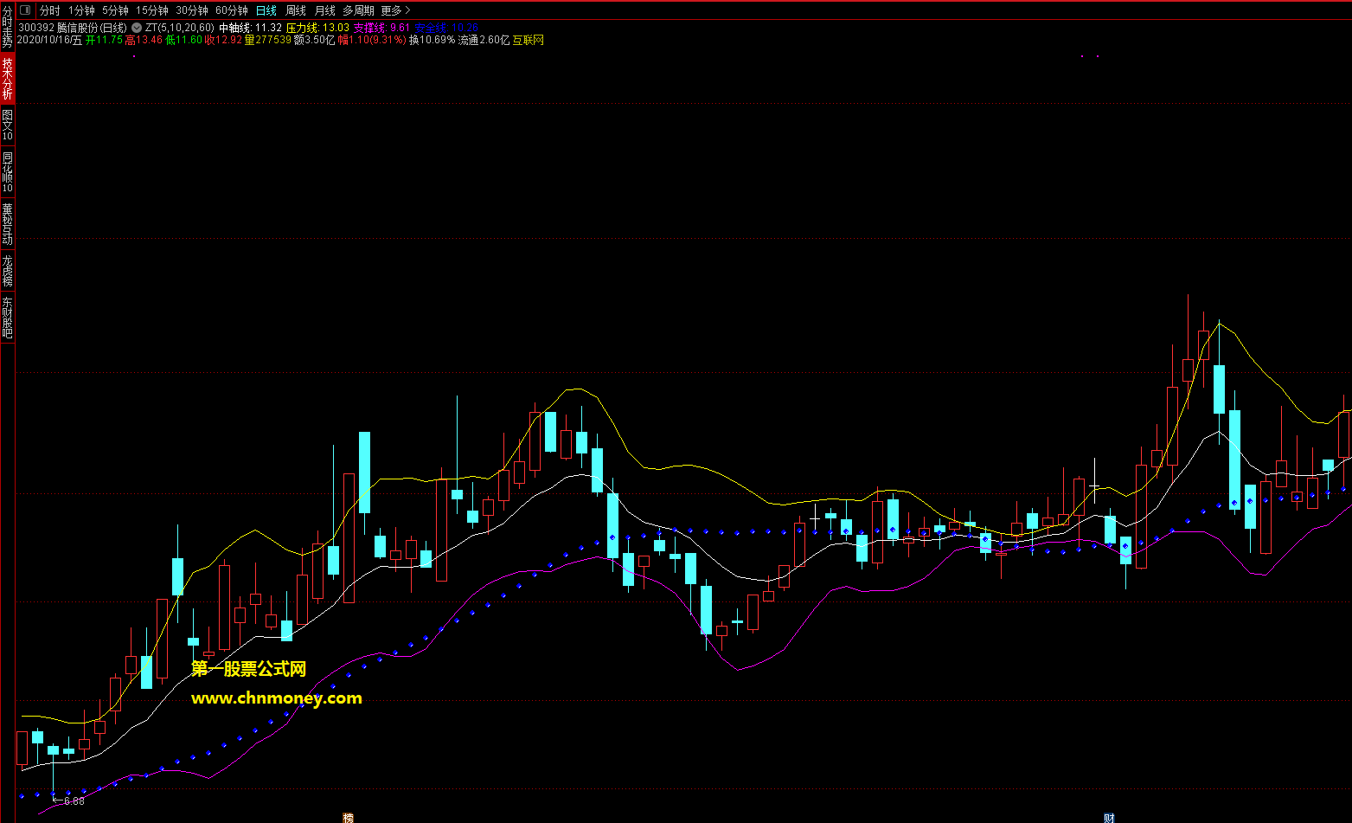
Task: Switch to the 30分钟 period tab
Action: [x=192, y=10]
